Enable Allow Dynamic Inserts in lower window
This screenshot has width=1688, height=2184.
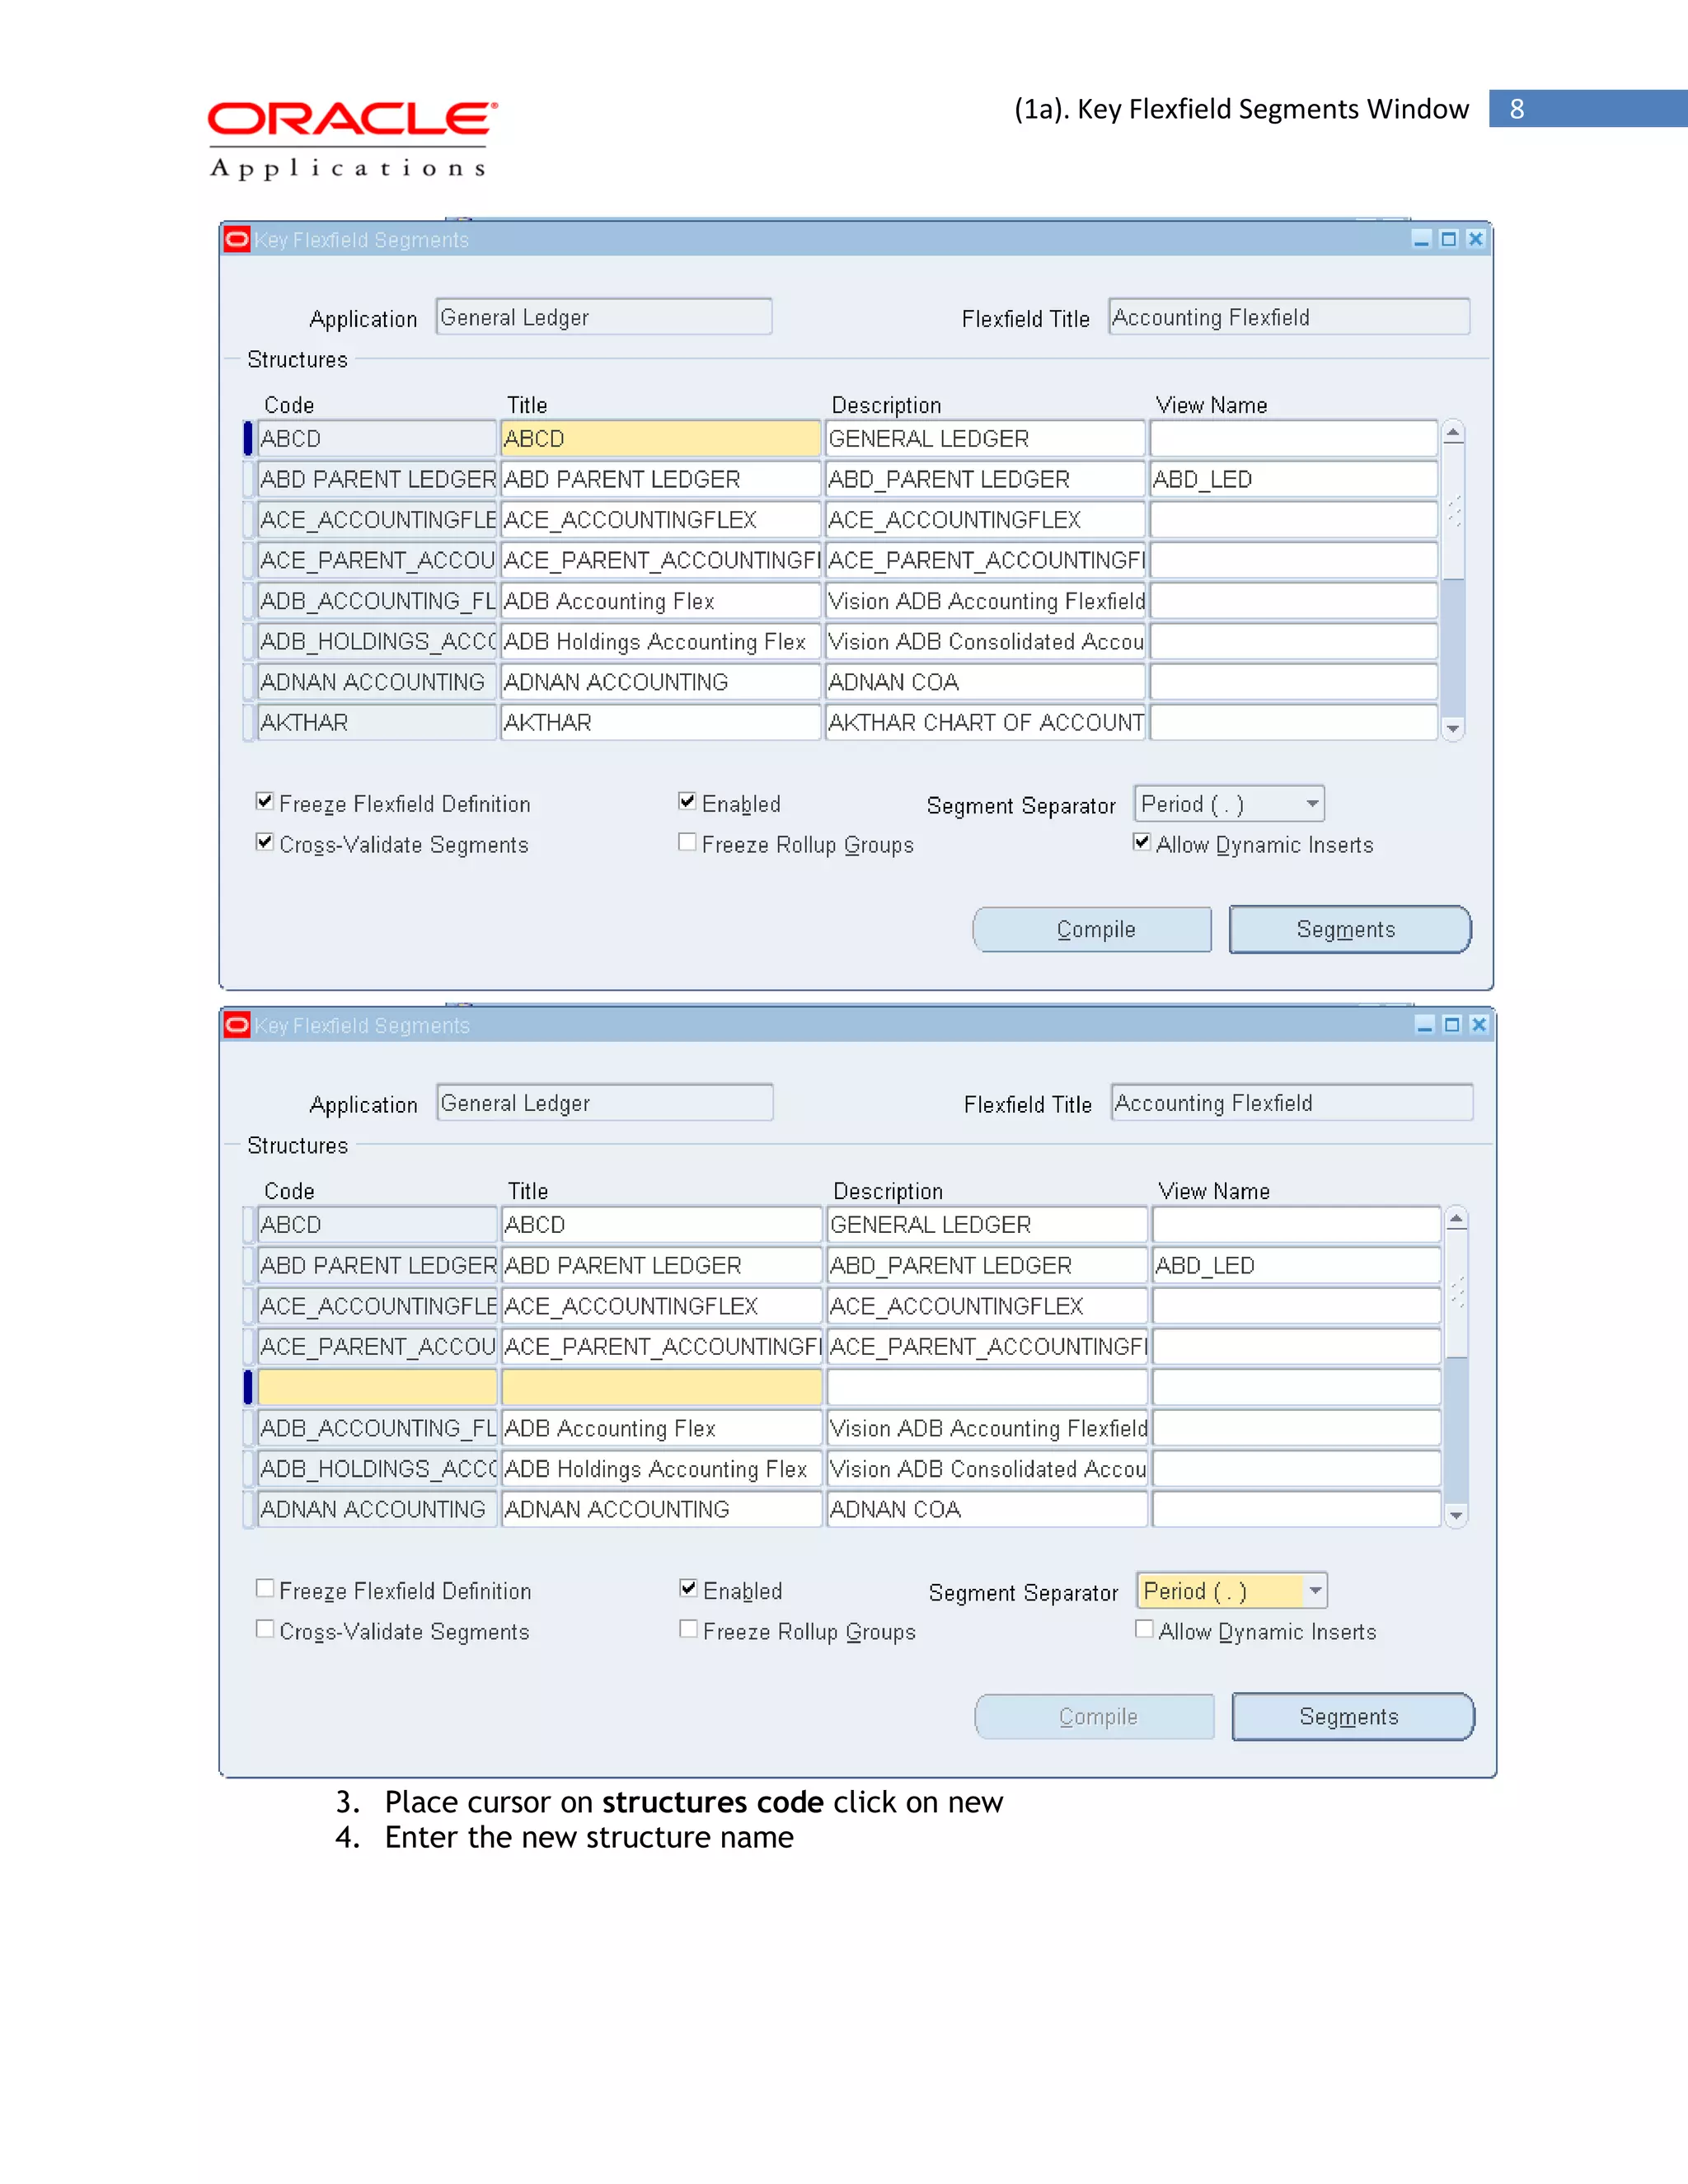[x=1144, y=1629]
